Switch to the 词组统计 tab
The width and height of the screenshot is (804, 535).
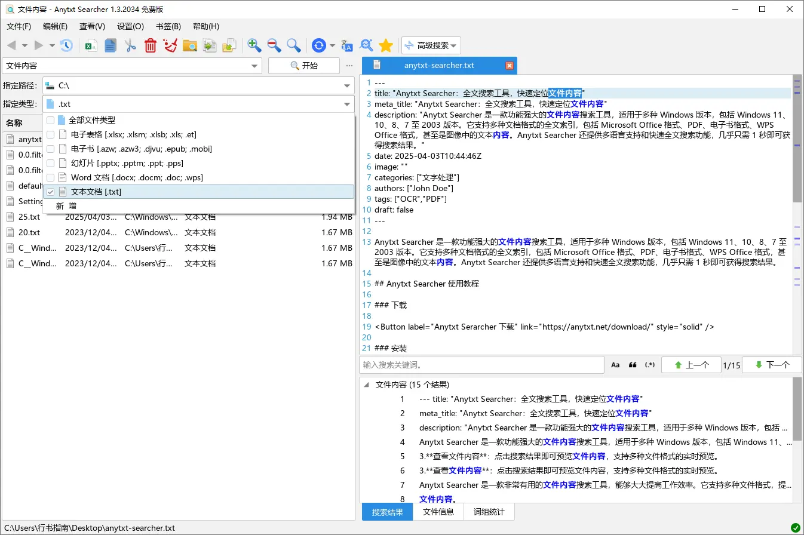[x=489, y=512]
